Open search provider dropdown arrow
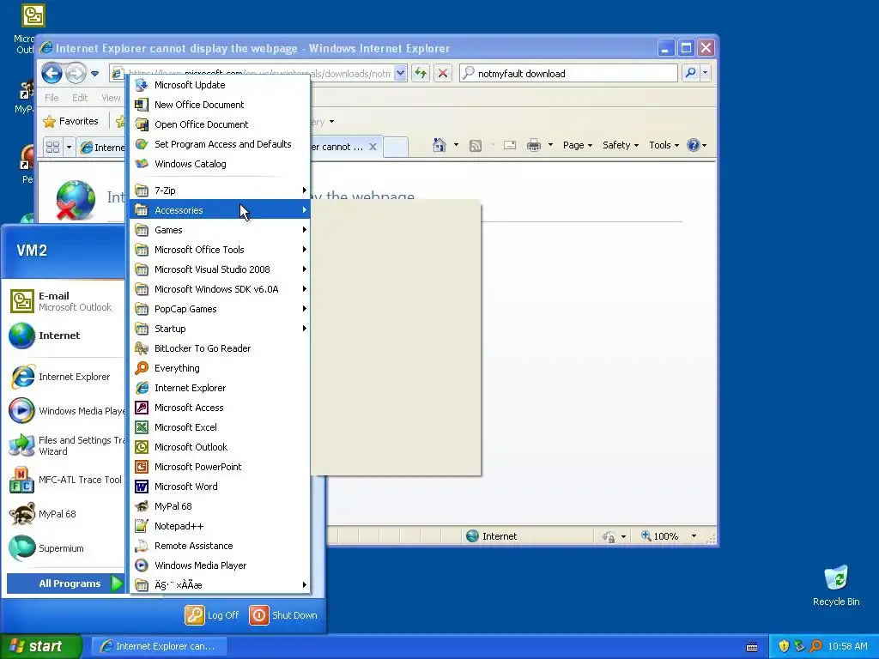 706,73
